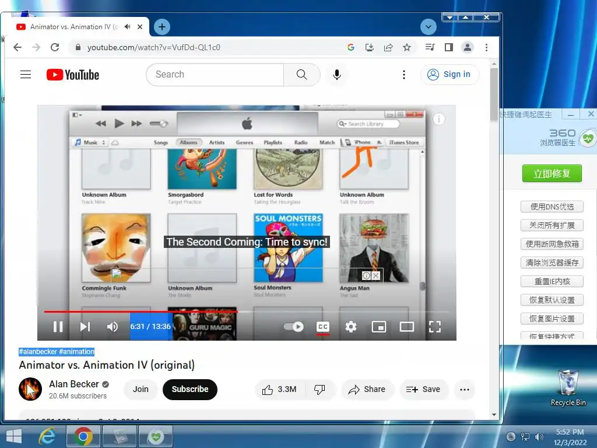This screenshot has height=448, width=597.
Task: Turn off closed captions
Action: 323,327
